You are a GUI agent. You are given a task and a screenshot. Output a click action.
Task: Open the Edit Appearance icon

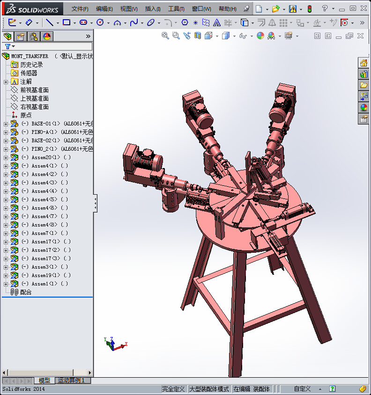(x=260, y=36)
